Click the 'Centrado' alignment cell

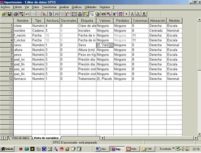157,31
